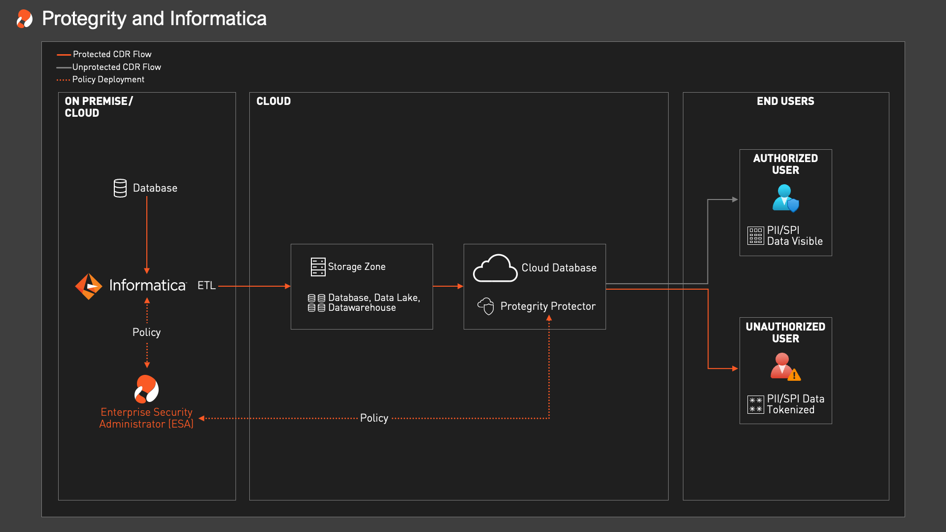The width and height of the screenshot is (946, 532).
Task: Click the Storage Zone server icon
Action: coord(318,267)
